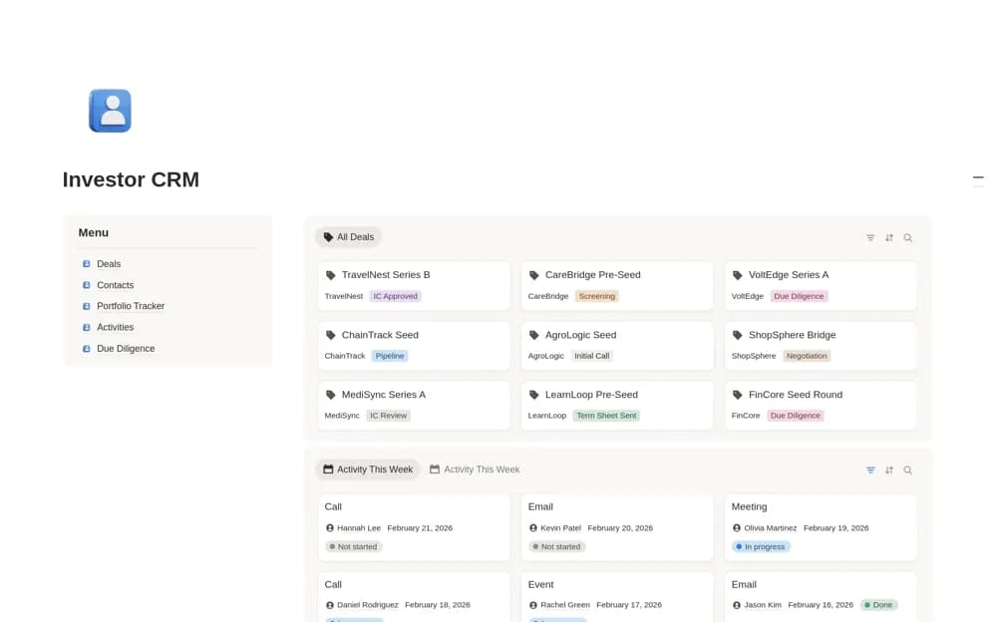The image size is (997, 622).
Task: Filter the Activity This Week database
Action: tap(870, 470)
